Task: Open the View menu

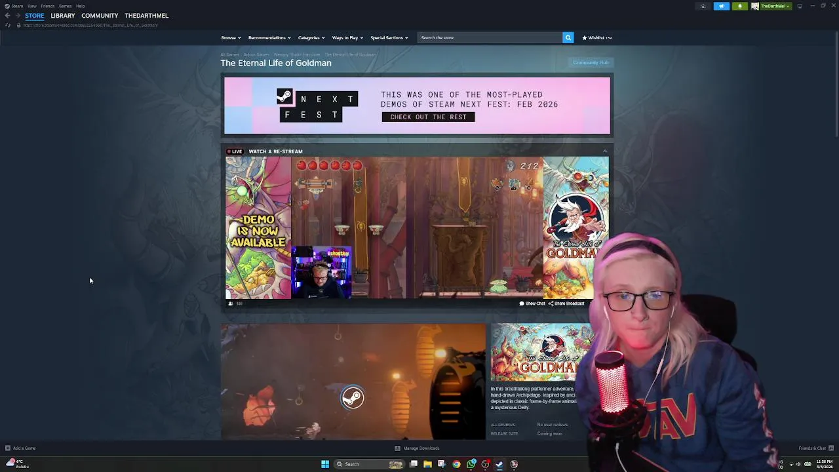Action: 31,6
